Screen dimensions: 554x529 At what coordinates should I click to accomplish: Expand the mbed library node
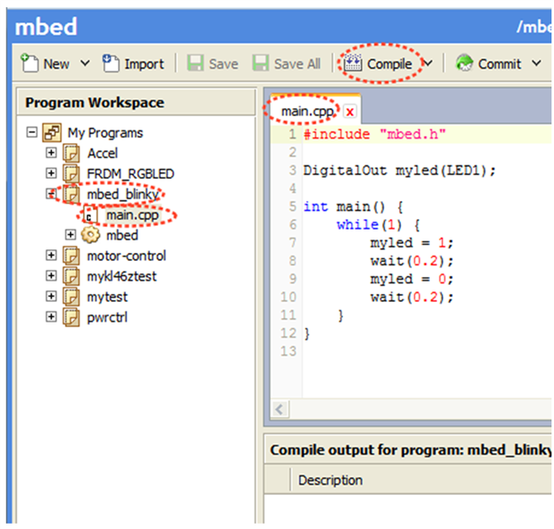pos(71,235)
